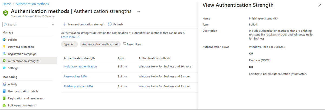Click the View Authentication Strength heading
Viewport: 325px width, 110px height.
pos(238,5)
